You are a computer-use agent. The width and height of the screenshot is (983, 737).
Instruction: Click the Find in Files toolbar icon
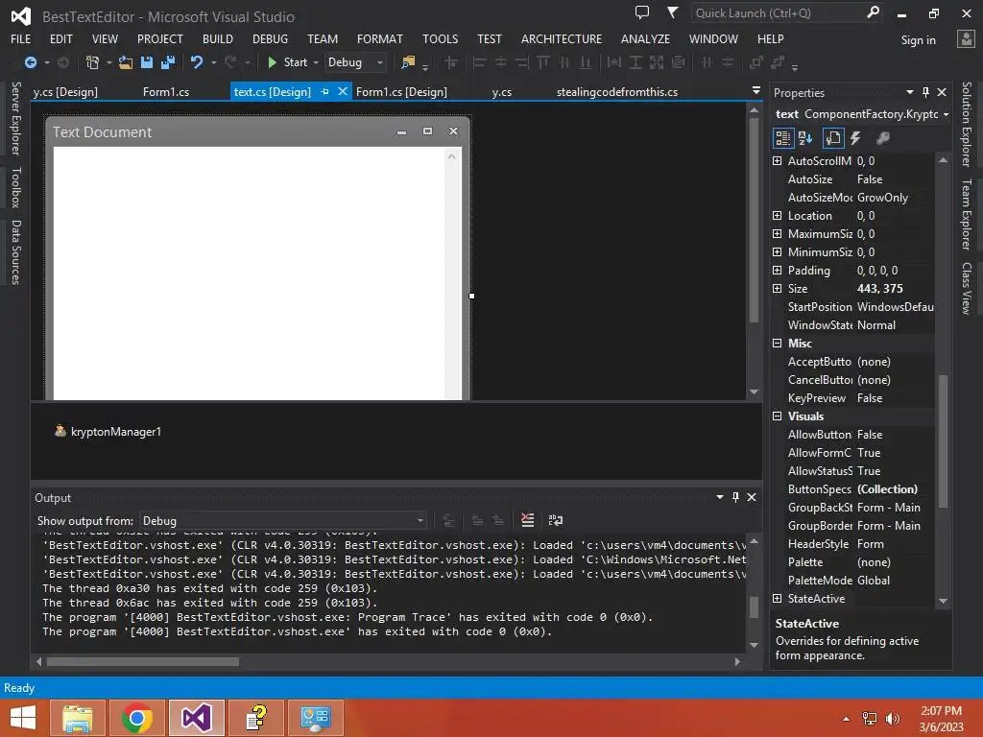click(408, 62)
